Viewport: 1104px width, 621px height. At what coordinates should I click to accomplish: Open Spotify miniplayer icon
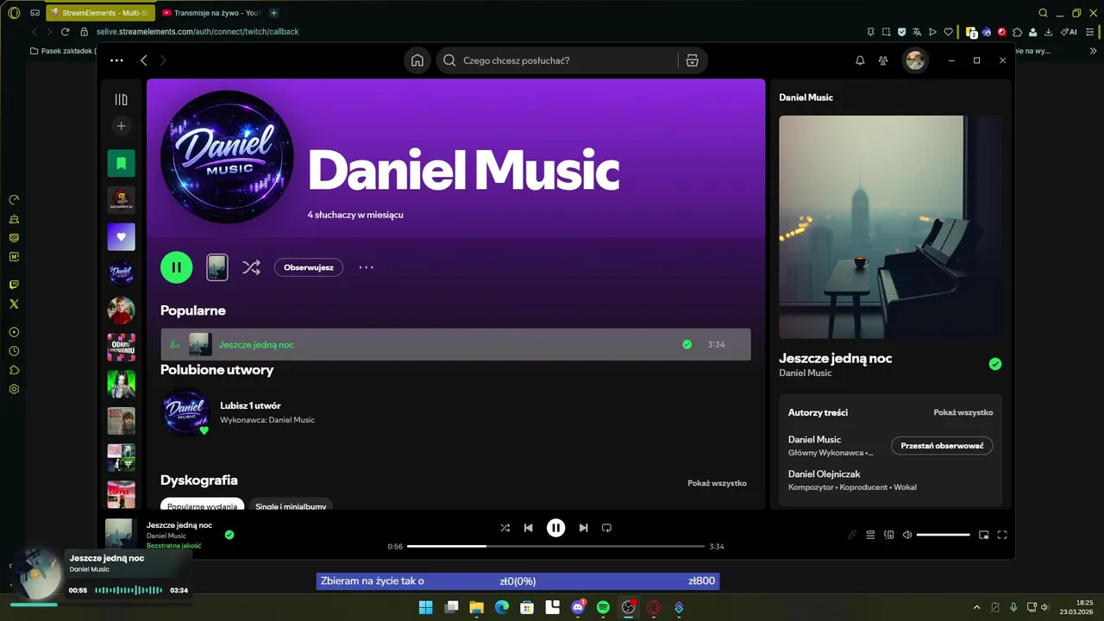pos(984,535)
